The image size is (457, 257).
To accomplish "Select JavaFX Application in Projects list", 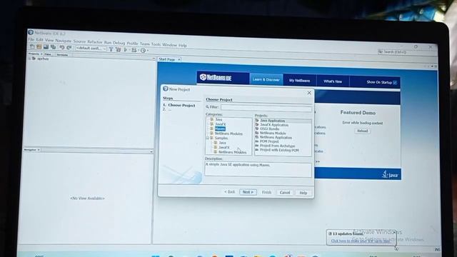I will [x=274, y=125].
